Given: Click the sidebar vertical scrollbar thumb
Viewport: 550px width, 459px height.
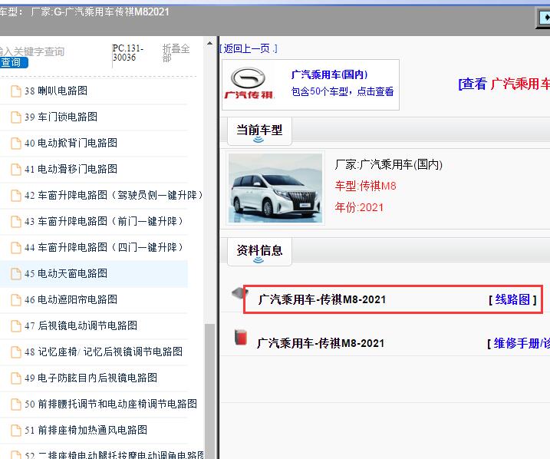Looking at the screenshot, I should point(209,391).
